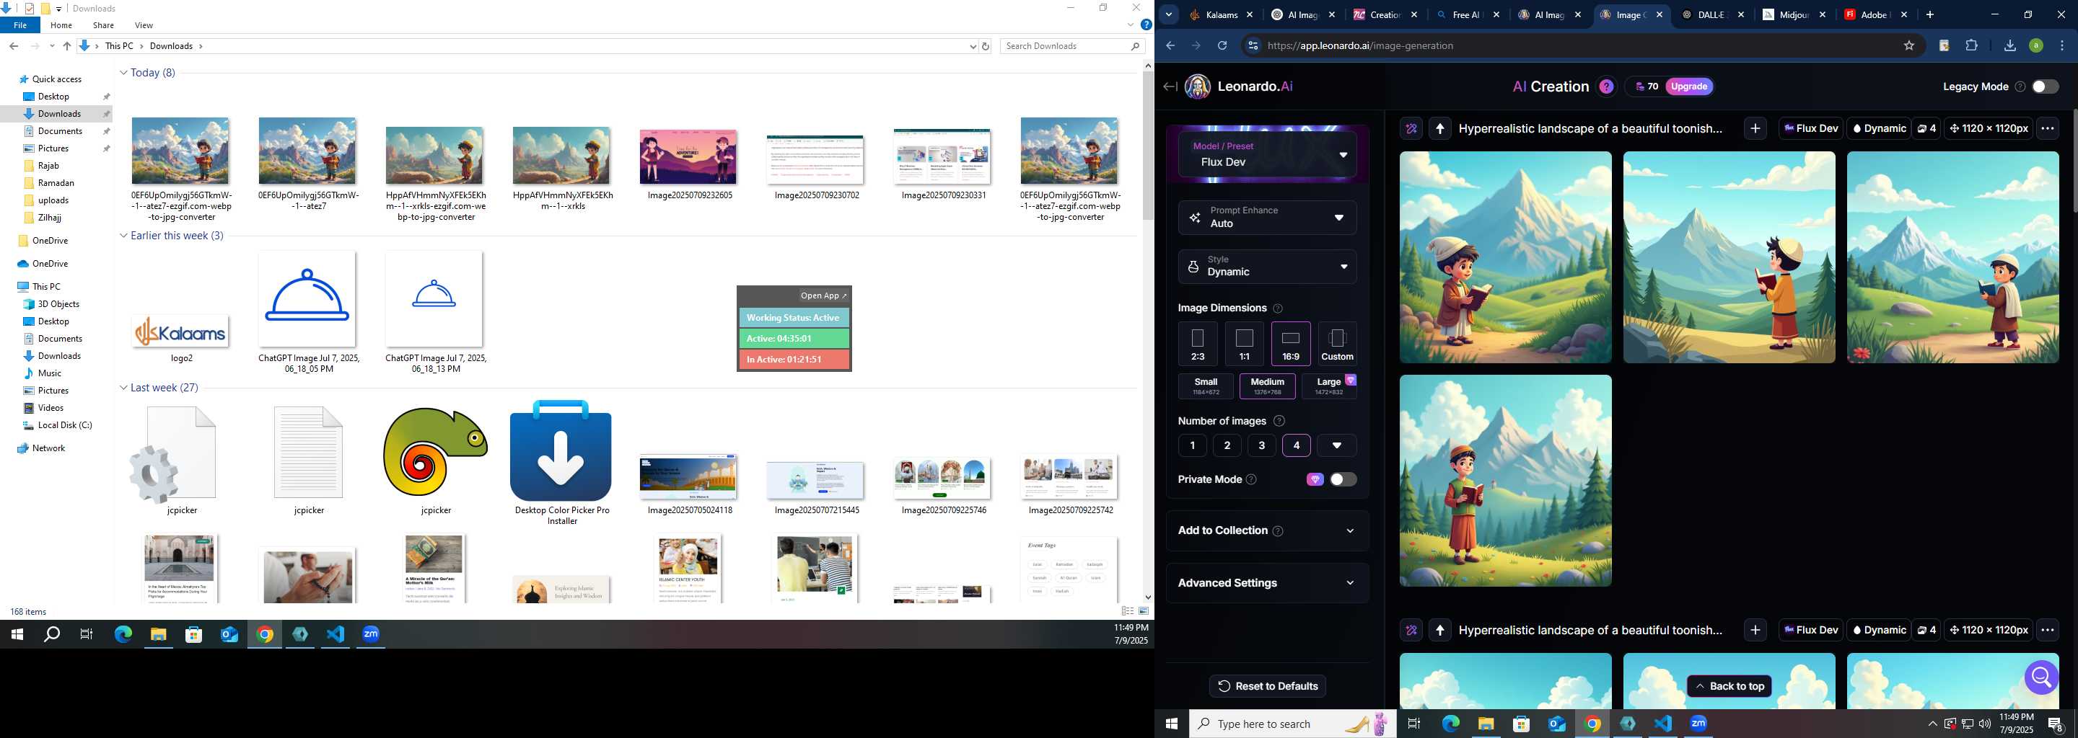This screenshot has height=738, width=2078.
Task: Switch to the Kalaams Chrome tab
Action: pos(1222,15)
